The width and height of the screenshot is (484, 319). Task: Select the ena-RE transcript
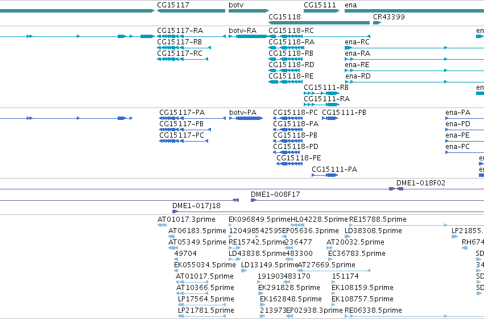click(414, 71)
